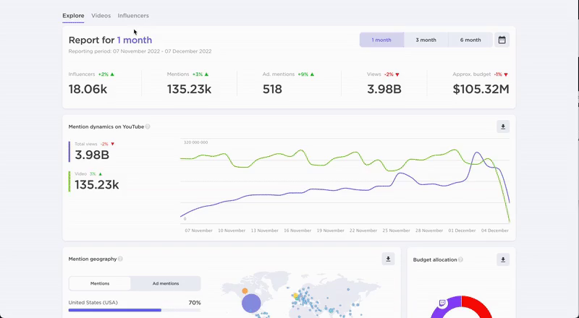
Task: Click info icon next to Mention geography
Action: tap(120, 259)
